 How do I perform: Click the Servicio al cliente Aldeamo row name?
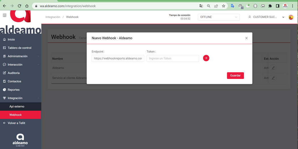click(69, 78)
